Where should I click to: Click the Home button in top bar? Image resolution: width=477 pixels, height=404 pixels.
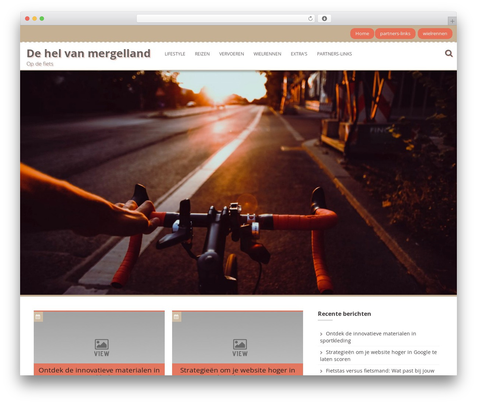pyautogui.click(x=362, y=34)
